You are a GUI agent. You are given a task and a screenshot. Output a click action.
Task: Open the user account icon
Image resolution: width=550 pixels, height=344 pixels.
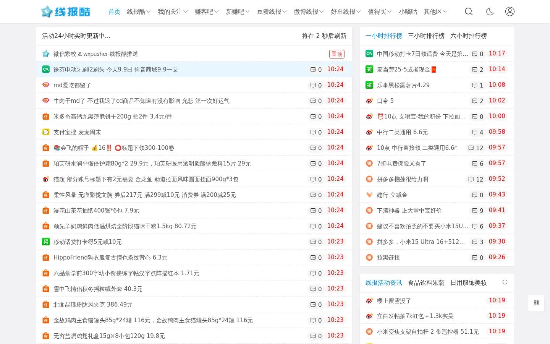pos(510,11)
